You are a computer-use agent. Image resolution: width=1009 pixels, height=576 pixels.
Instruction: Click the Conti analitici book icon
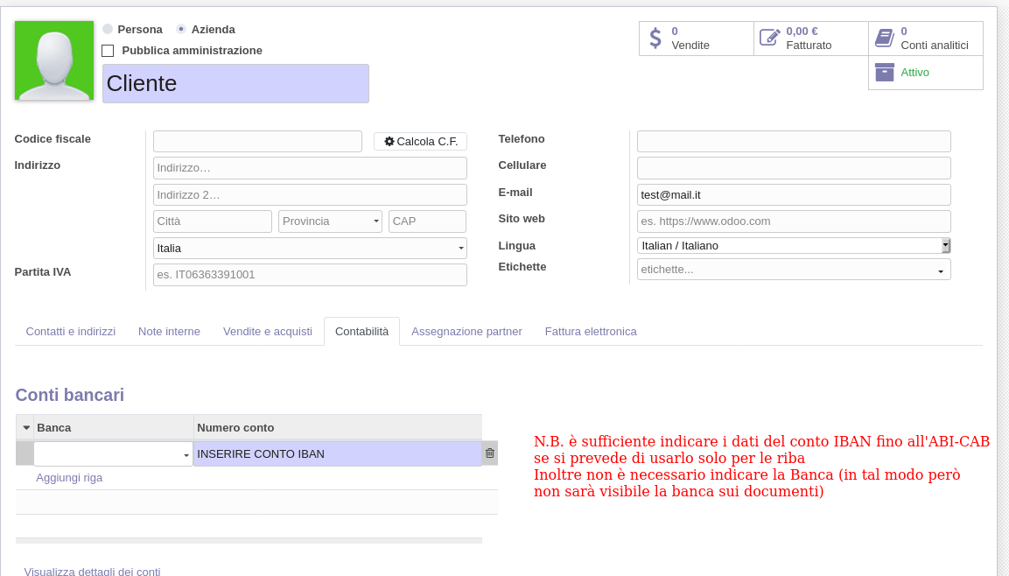pyautogui.click(x=884, y=38)
